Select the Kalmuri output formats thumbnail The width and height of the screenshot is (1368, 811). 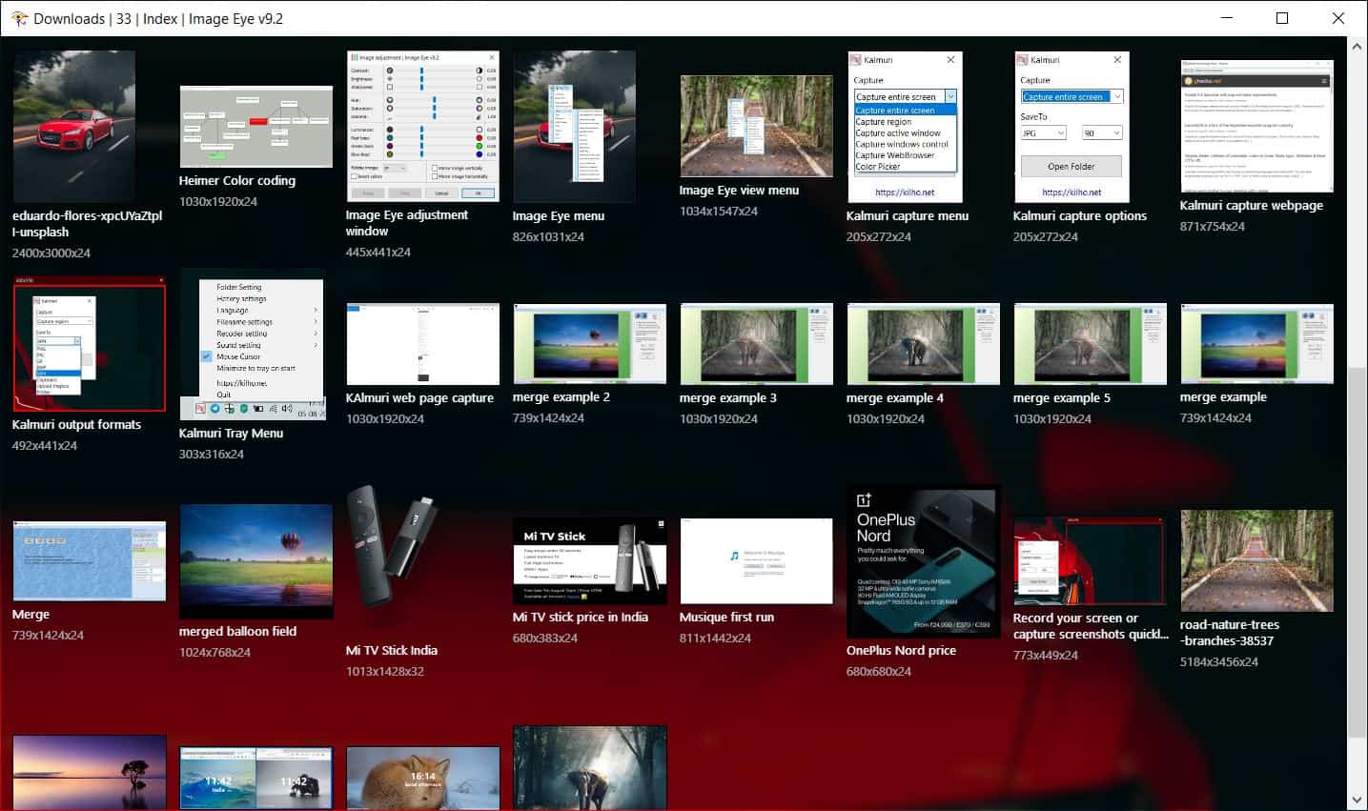point(89,344)
